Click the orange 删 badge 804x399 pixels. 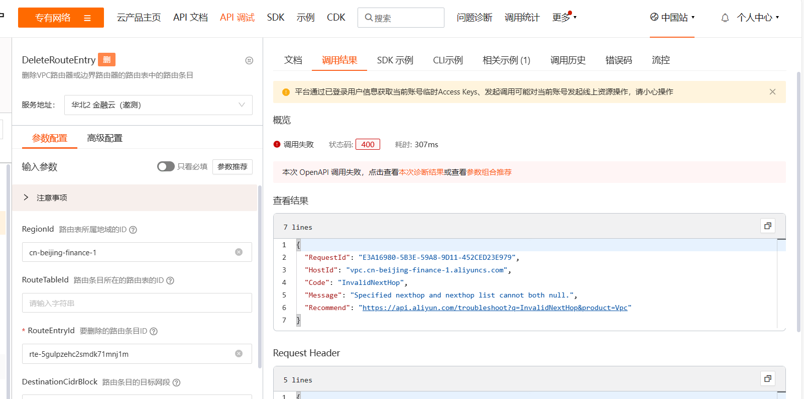pos(106,60)
